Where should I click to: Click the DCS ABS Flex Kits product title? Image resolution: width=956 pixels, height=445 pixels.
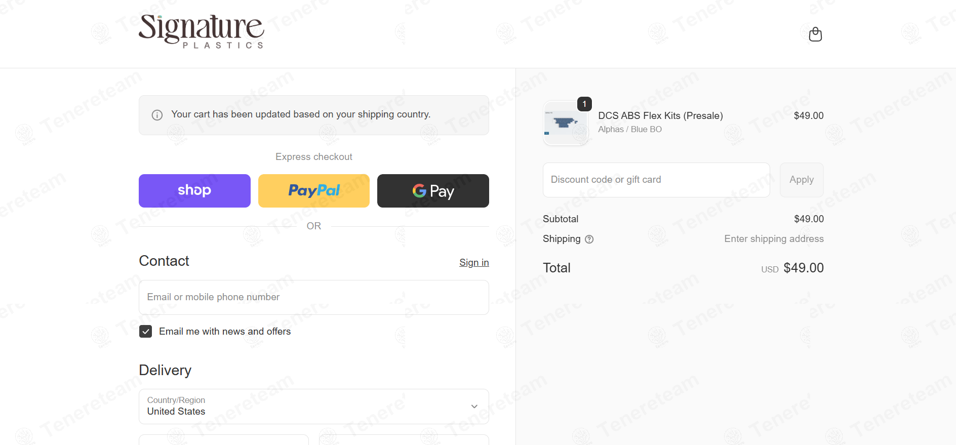[x=660, y=116]
